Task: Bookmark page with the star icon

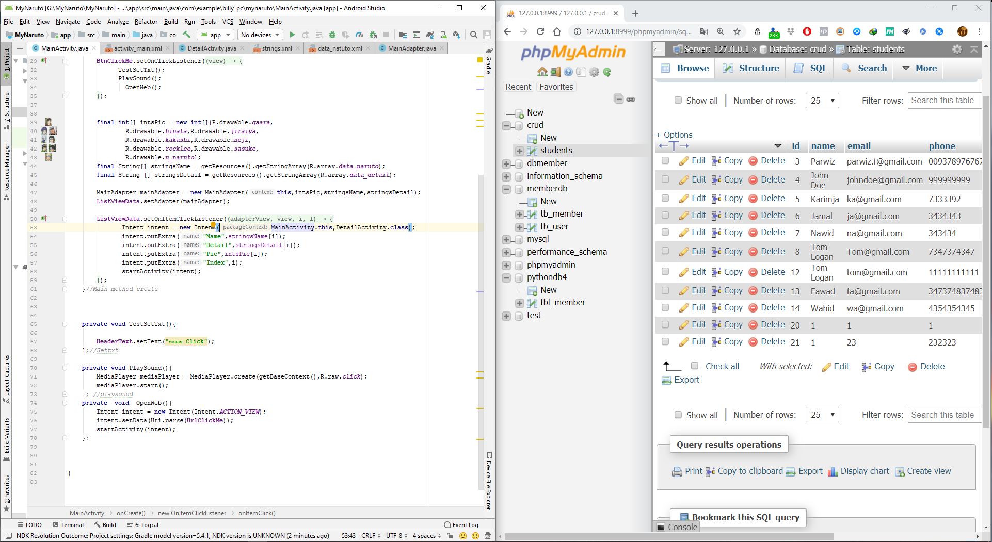Action: (737, 31)
